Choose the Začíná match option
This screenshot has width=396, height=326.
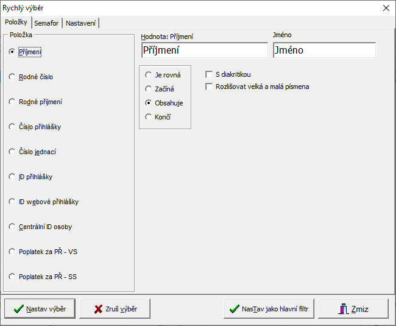[x=148, y=89]
